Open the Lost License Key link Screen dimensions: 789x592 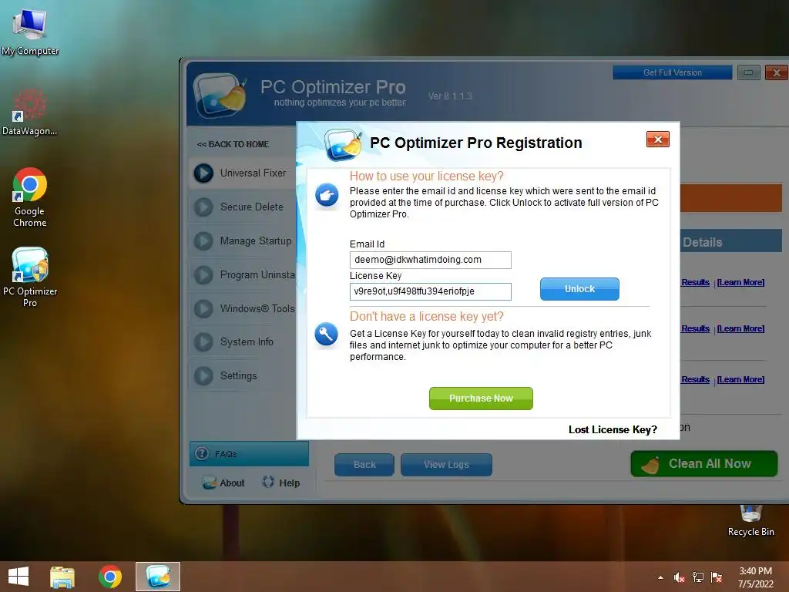[x=613, y=429]
